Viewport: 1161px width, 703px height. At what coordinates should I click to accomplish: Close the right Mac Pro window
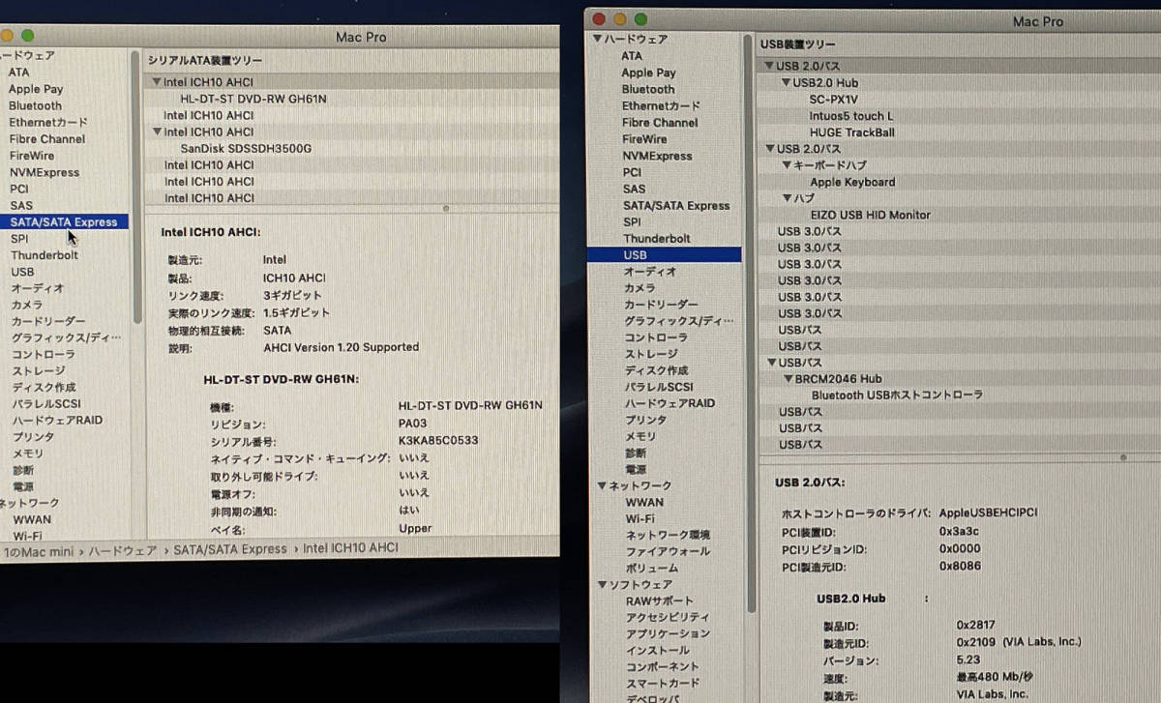[598, 19]
